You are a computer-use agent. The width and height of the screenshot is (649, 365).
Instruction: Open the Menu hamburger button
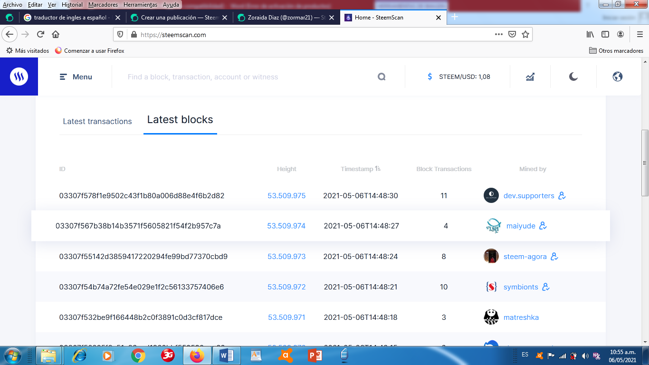pyautogui.click(x=76, y=77)
